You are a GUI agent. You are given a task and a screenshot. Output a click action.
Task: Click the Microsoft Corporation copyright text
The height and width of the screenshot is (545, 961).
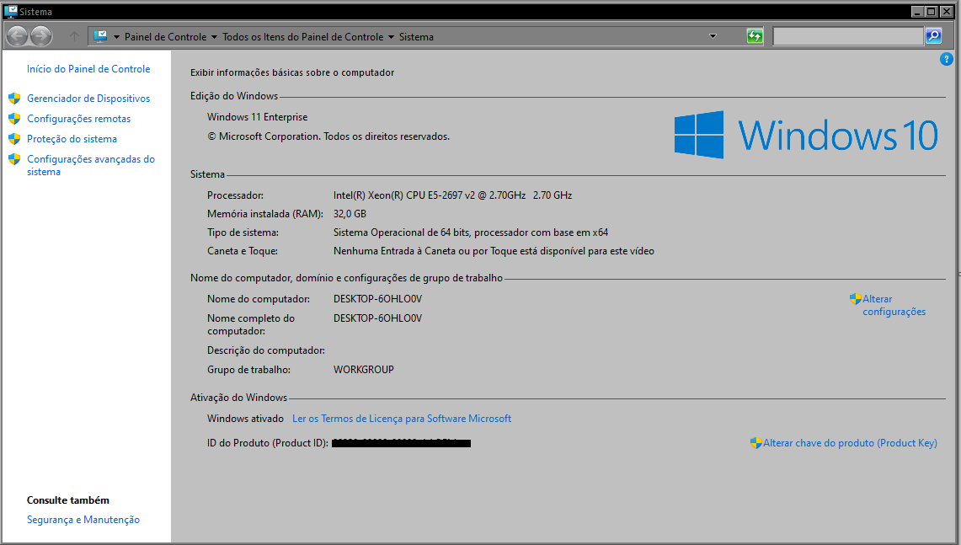pos(328,136)
